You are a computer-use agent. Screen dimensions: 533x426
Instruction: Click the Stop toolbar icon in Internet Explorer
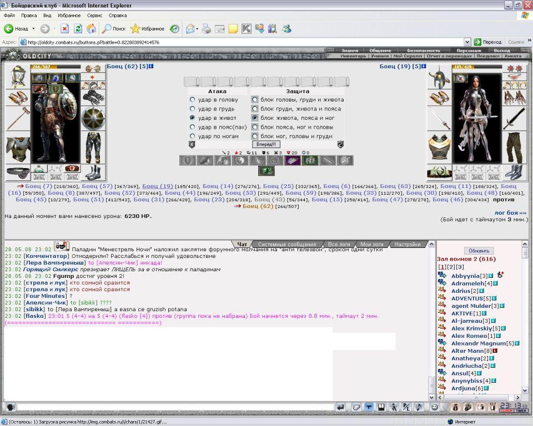[x=64, y=29]
